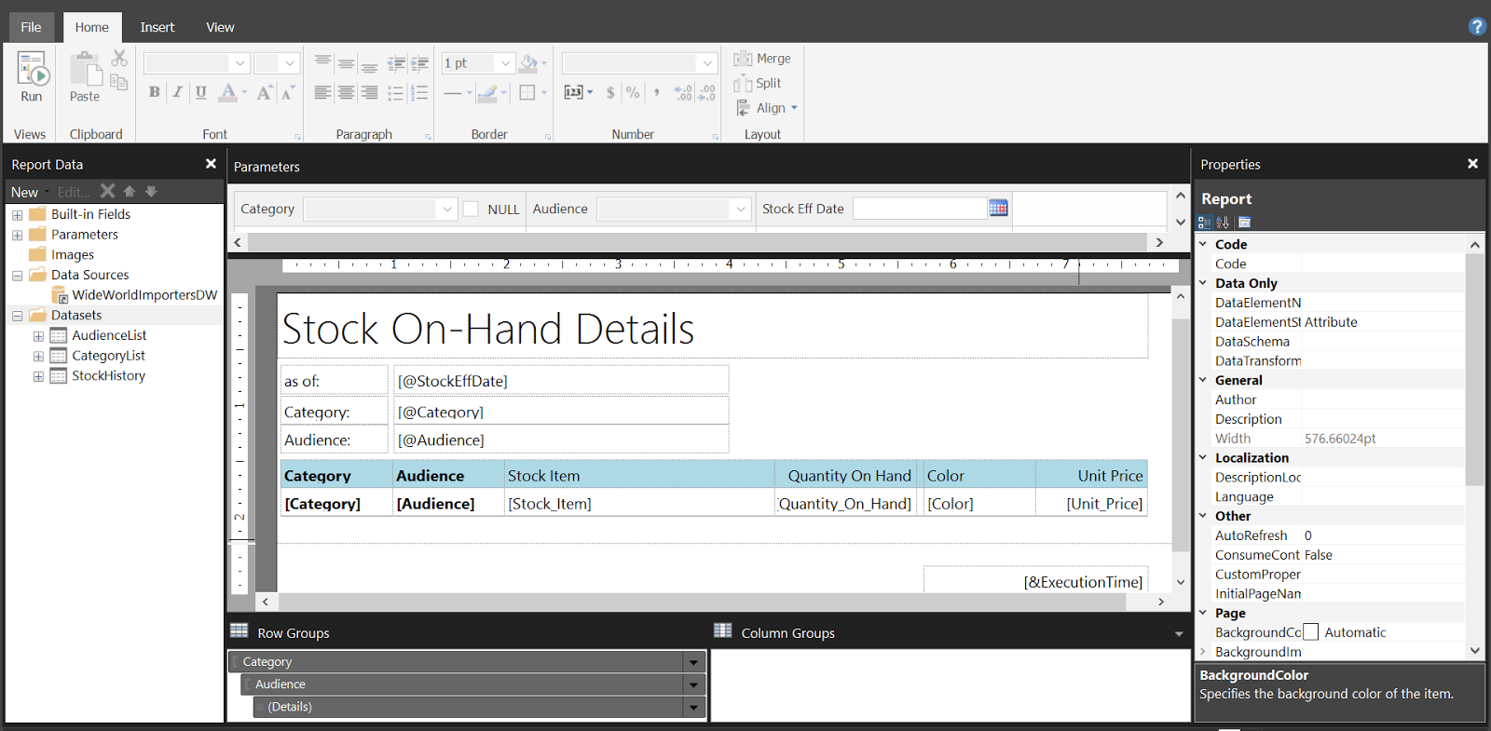
Task: Open the File tab
Action: point(31,27)
